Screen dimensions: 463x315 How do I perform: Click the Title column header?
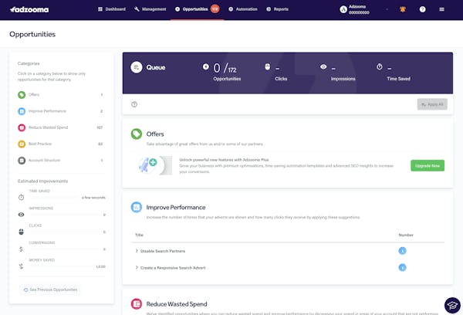[x=139, y=235]
